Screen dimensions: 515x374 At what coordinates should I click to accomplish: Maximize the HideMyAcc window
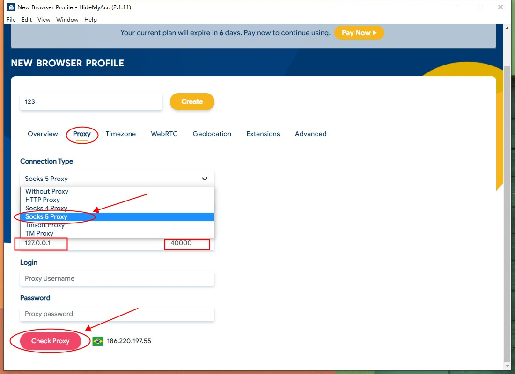coord(479,7)
